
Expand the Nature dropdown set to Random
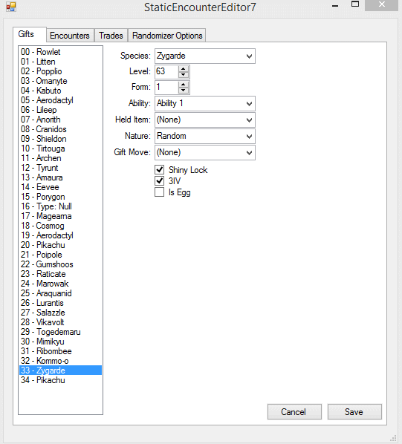tap(205, 136)
